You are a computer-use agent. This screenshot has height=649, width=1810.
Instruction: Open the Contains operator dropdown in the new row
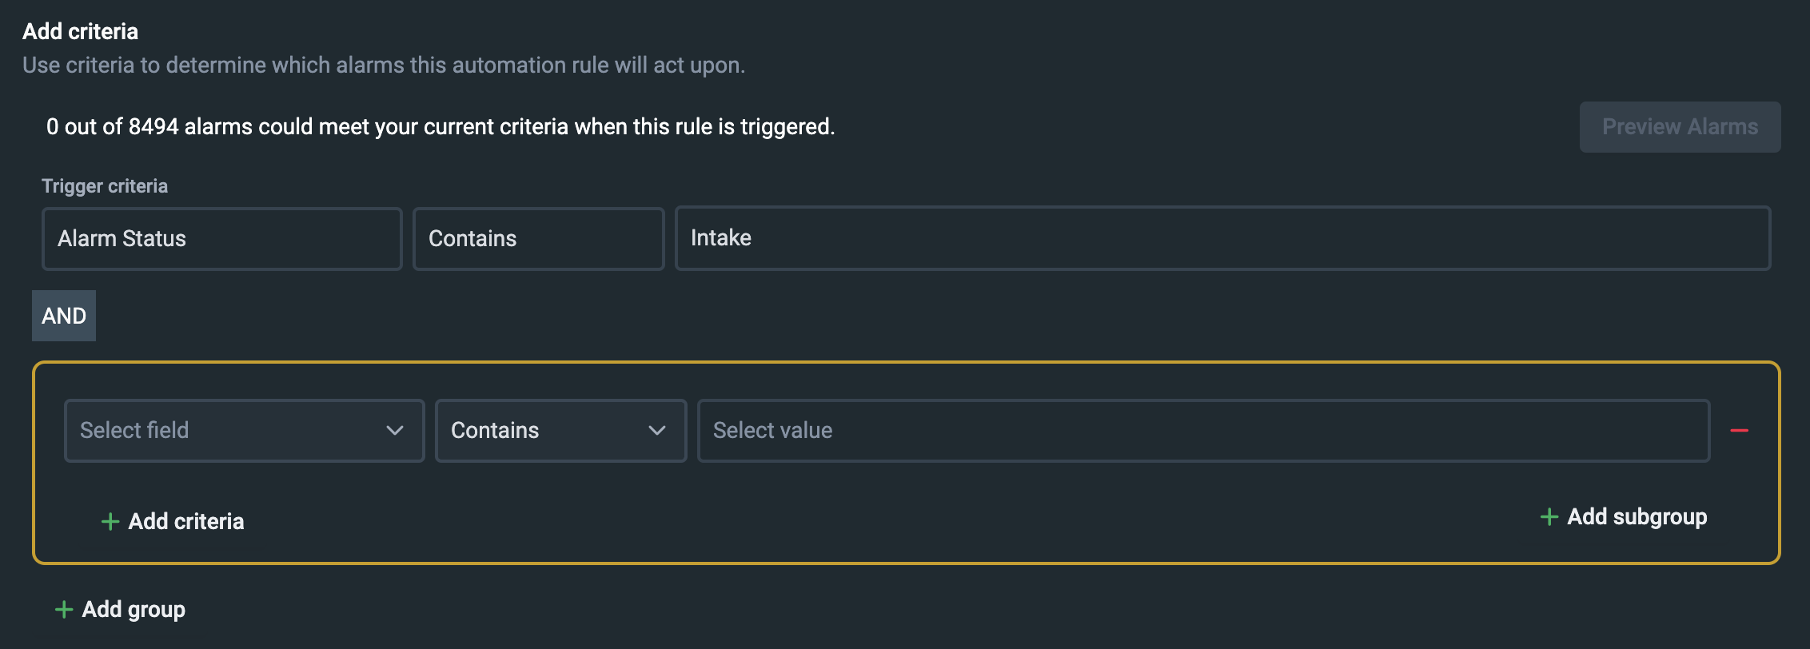[560, 430]
